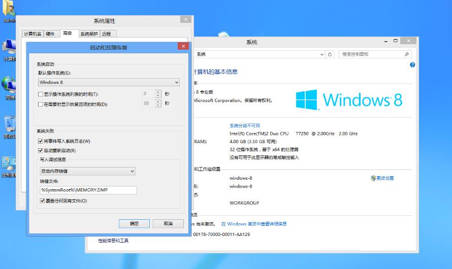The height and width of the screenshot is (269, 452).
Task: Open the 自动内存转储 debug info dropdown
Action: pyautogui.click(x=88, y=171)
